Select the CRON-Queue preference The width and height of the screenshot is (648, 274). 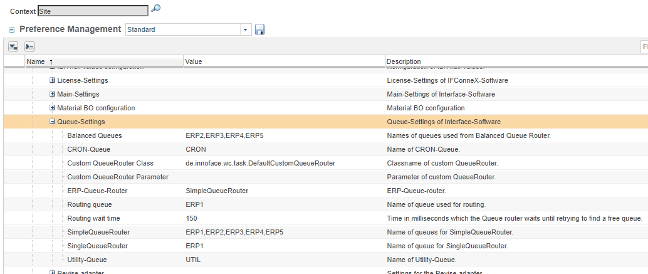pos(88,150)
